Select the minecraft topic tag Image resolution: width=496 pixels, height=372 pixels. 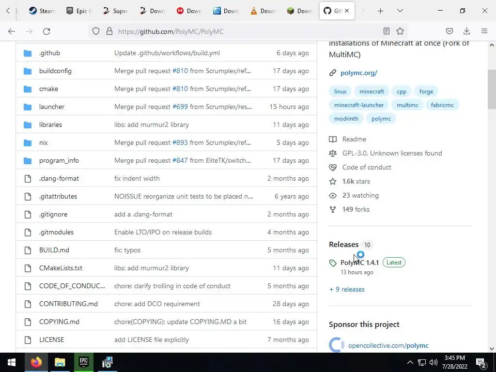(372, 92)
